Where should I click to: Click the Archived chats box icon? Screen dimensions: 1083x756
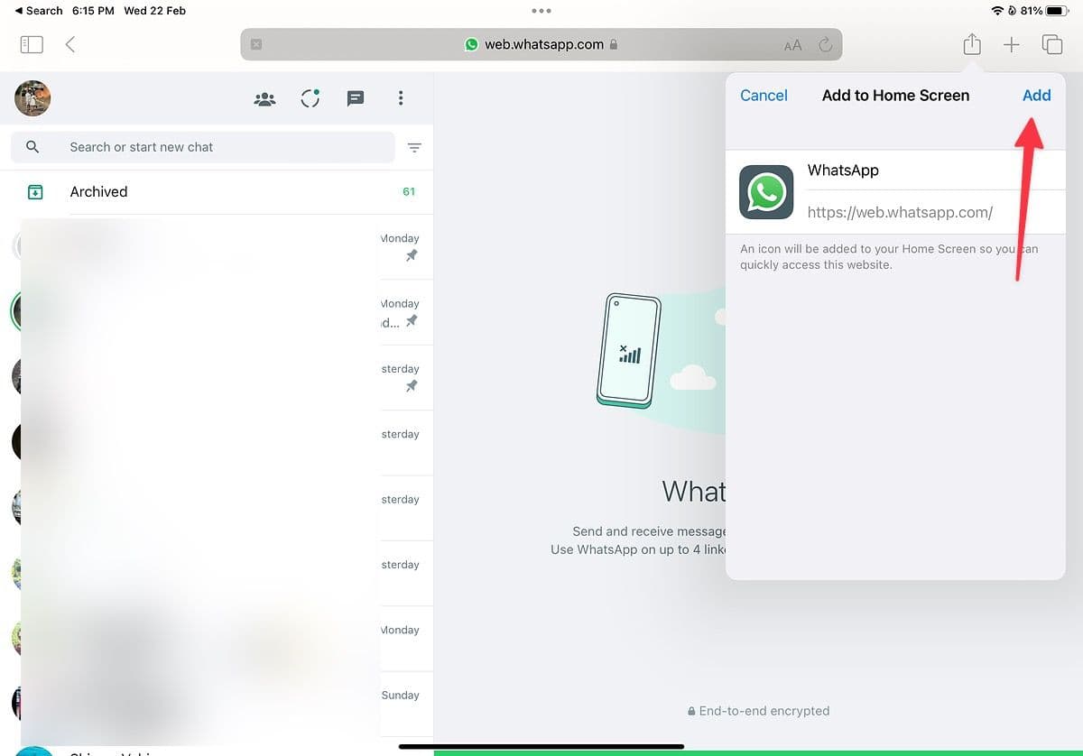pos(34,191)
